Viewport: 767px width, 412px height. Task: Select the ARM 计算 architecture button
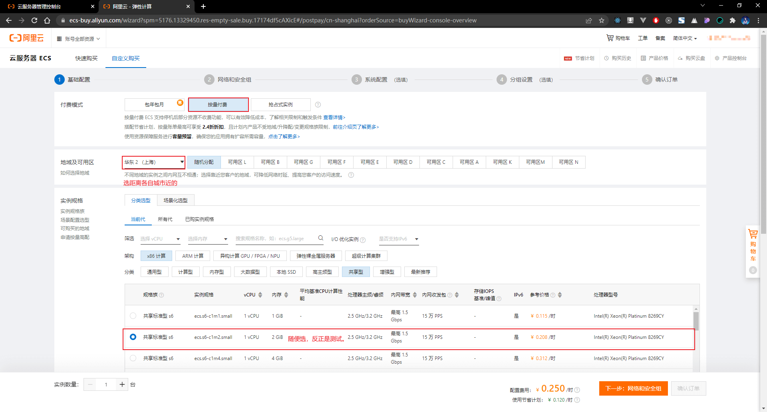pyautogui.click(x=193, y=256)
